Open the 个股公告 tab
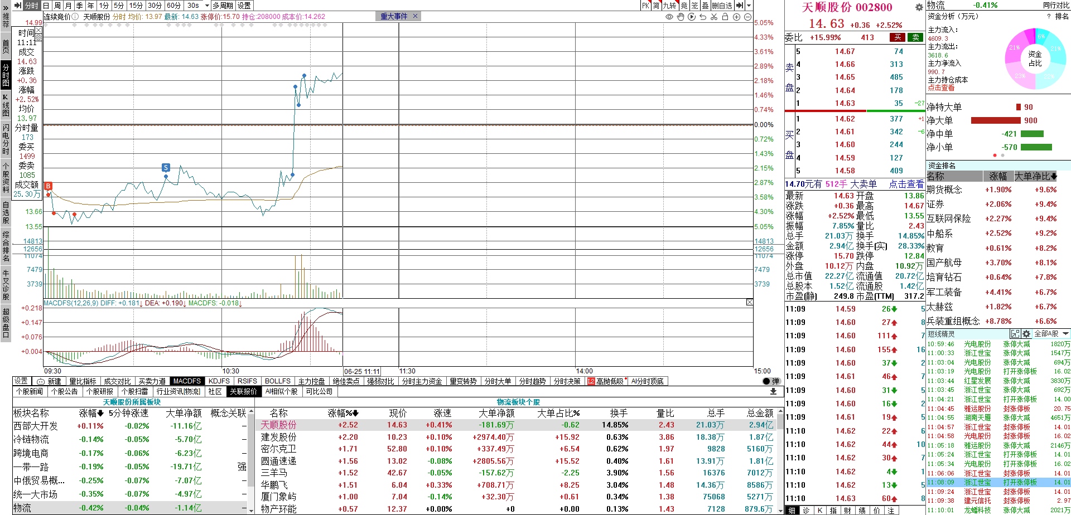Image resolution: width=1071 pixels, height=515 pixels. coord(65,391)
